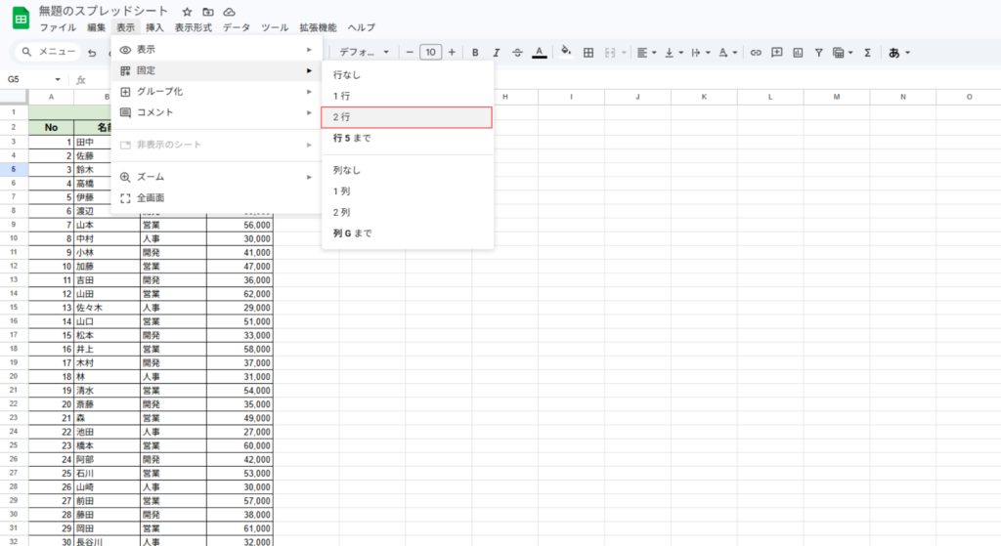The width and height of the screenshot is (1001, 546).
Task: Select 全画面 from the view menu
Action: coord(151,198)
